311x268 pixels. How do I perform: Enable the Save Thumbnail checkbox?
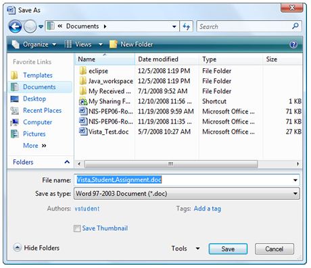(77, 228)
